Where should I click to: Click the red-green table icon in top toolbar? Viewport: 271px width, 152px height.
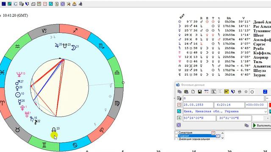pos(39,4)
